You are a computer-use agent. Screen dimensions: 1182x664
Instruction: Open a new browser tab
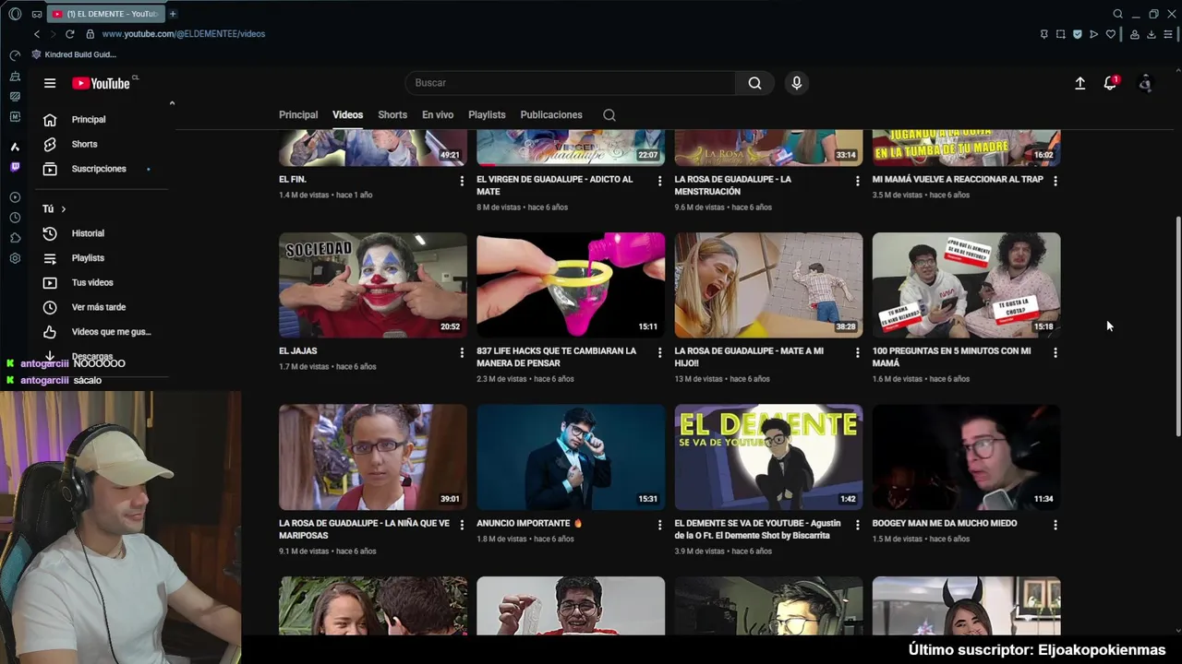[172, 14]
